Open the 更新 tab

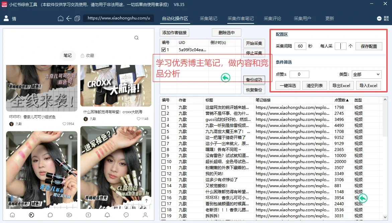tap(329, 18)
